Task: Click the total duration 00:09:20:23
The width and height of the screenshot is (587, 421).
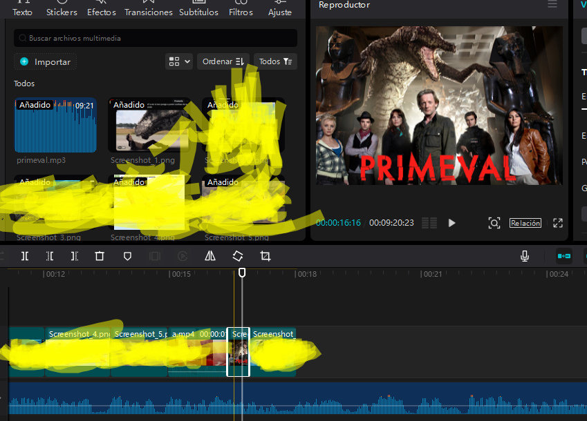Action: coord(391,223)
